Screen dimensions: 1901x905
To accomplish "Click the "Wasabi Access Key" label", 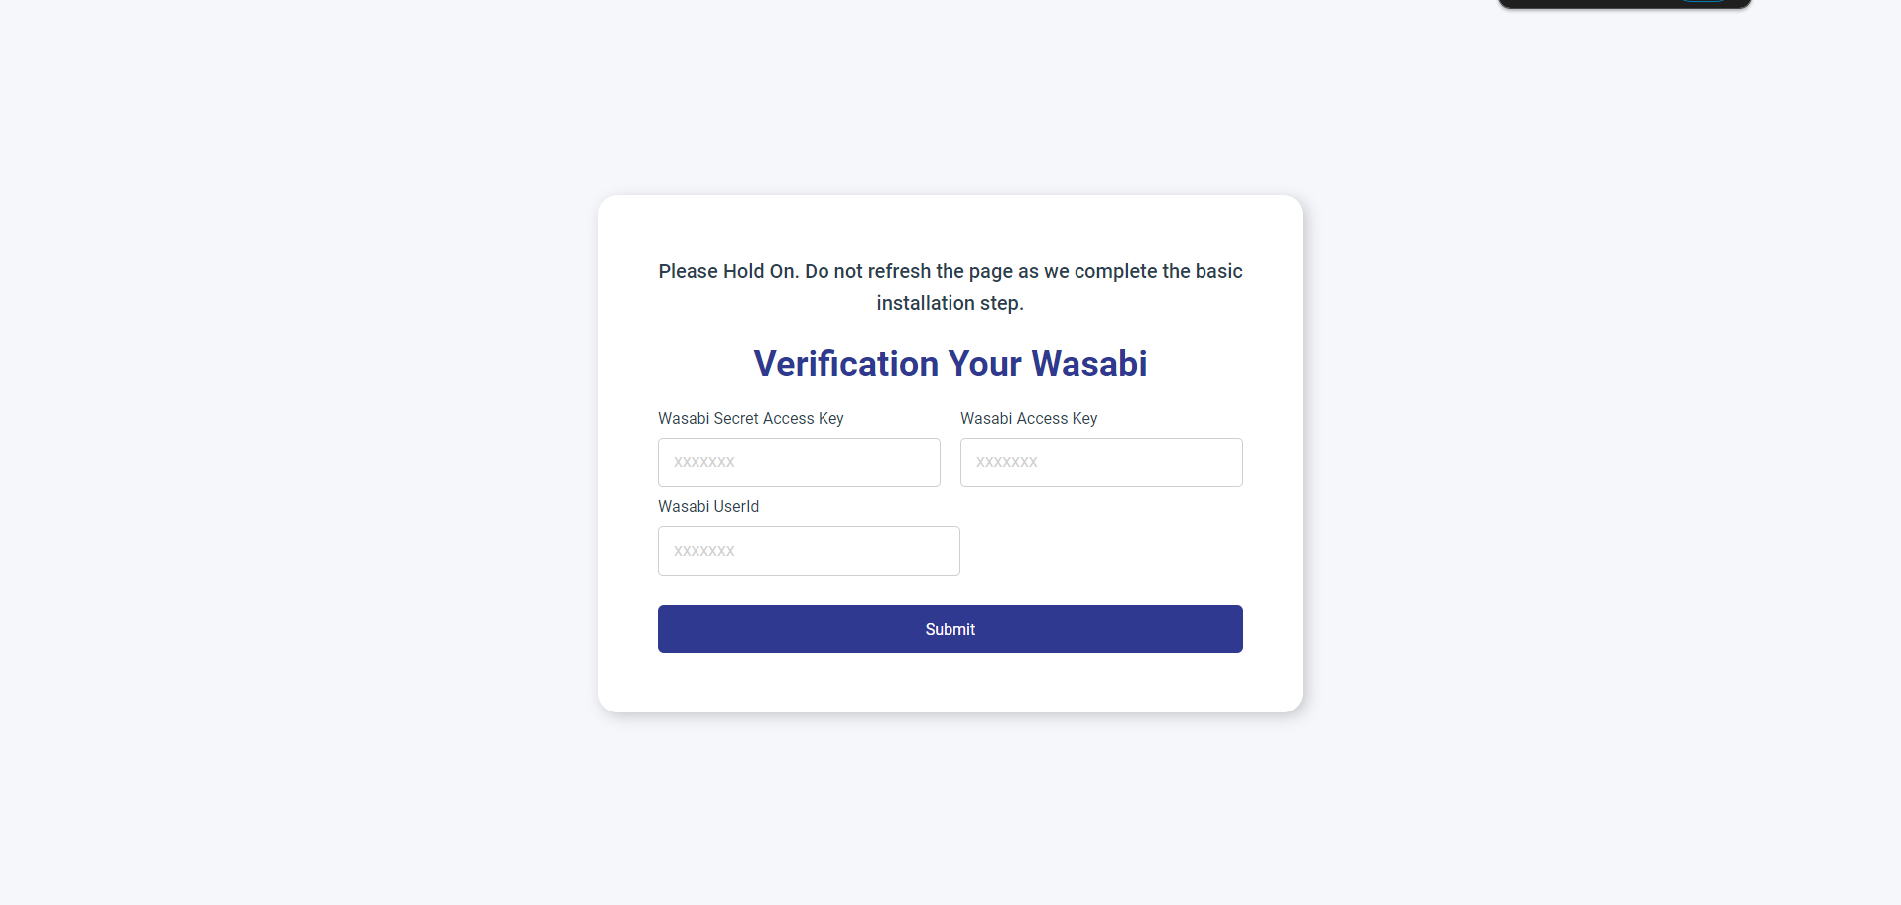I will [1029, 419].
